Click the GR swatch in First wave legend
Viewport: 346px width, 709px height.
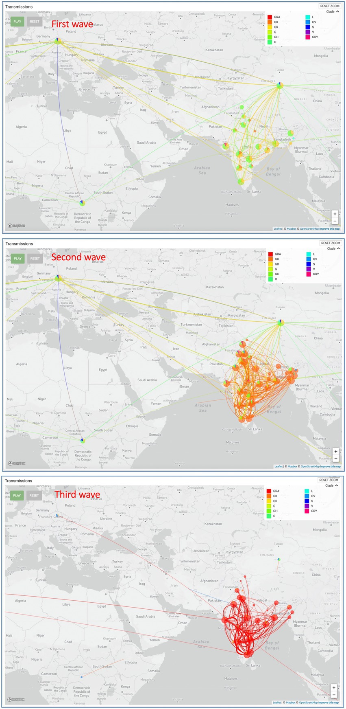(270, 27)
